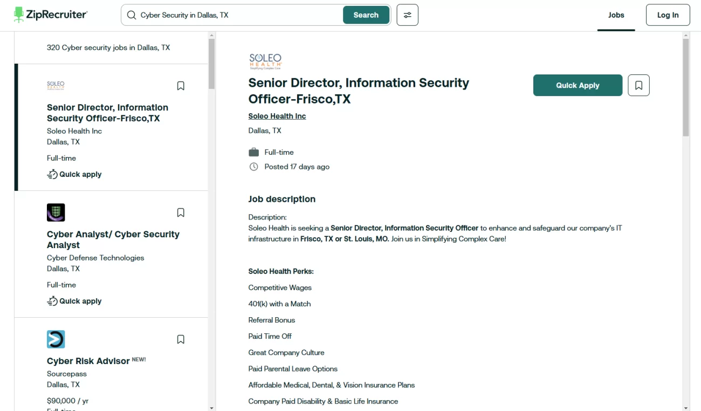Click the Quick Apply button
This screenshot has width=701, height=411.
pyautogui.click(x=578, y=85)
